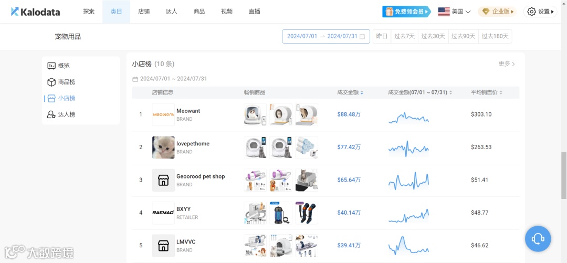Click LMVVC's middle litter box thumbnail
This screenshot has width=567, height=263.
click(x=281, y=245)
